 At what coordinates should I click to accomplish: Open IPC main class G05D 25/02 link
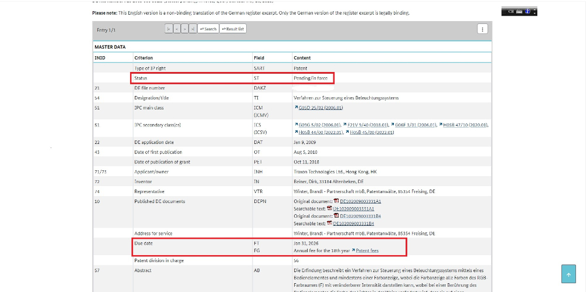click(321, 108)
